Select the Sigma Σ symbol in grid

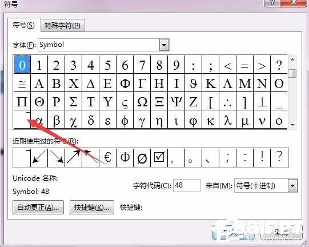tap(73, 102)
